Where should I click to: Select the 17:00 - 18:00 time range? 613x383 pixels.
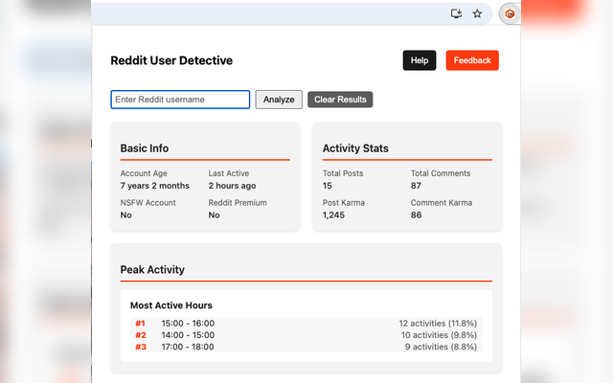point(188,347)
